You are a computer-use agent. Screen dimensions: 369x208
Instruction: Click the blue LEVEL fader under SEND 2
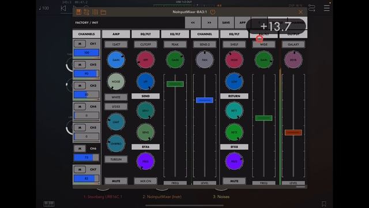[205, 100]
